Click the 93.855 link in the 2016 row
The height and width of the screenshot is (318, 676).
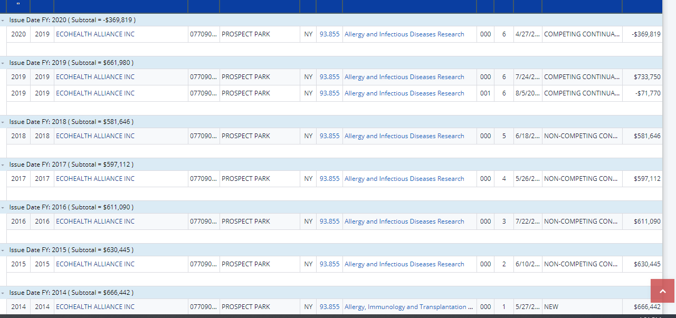330,221
